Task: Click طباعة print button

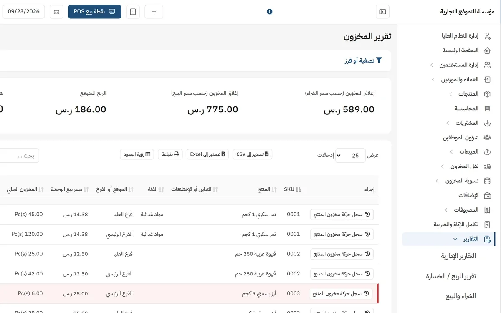Action: pos(170,154)
